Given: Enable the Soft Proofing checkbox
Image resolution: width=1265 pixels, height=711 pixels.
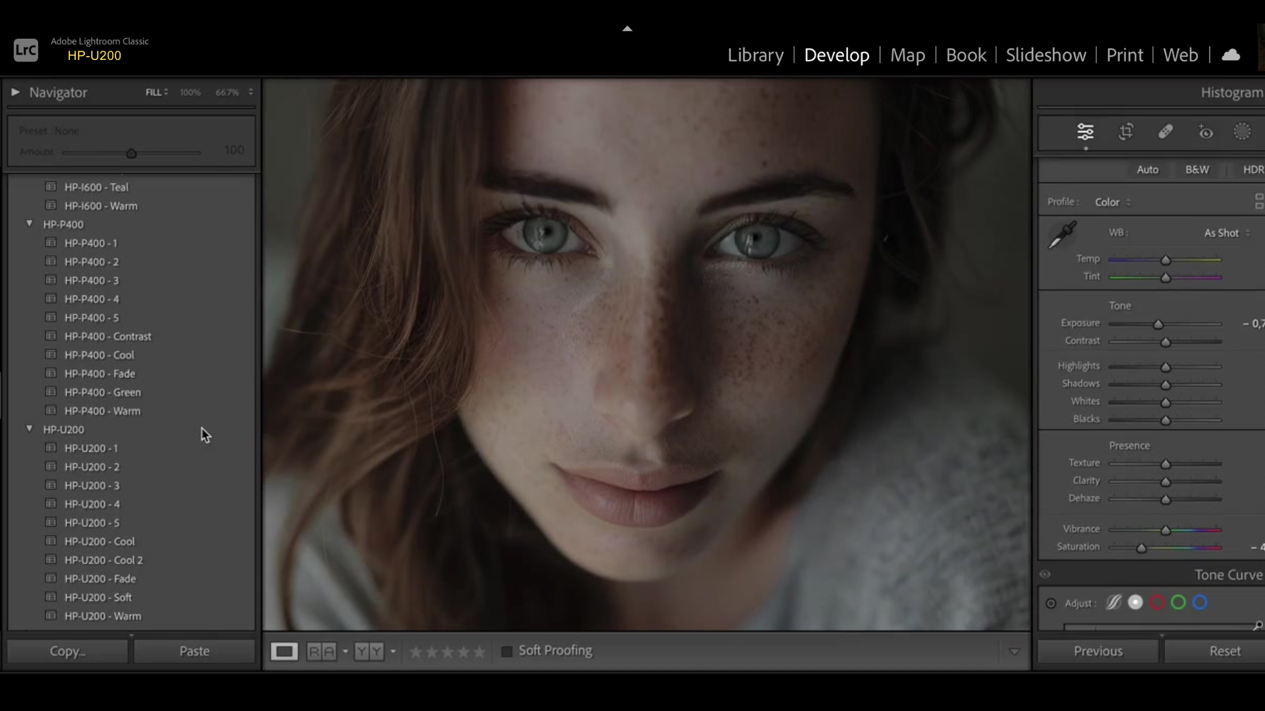Looking at the screenshot, I should click(507, 652).
